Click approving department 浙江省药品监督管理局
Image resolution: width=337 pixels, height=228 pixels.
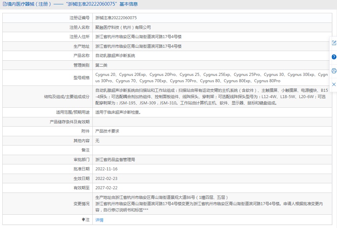[x=115, y=160]
